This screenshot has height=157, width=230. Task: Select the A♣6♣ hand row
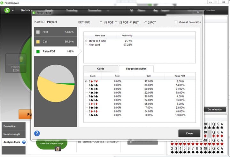tap(140, 85)
